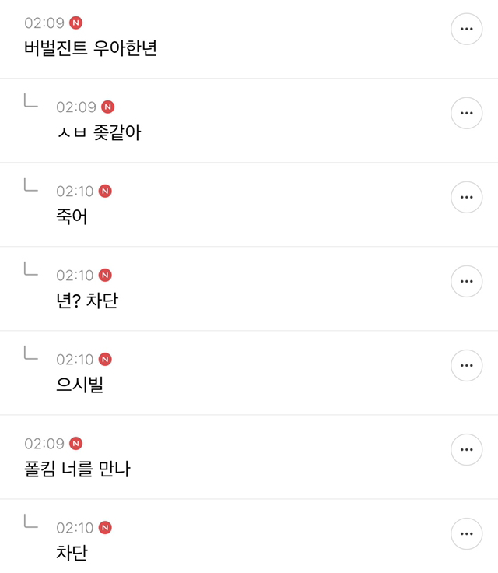Click the 02:09 timestamp on the "버벌진트" comment
This screenshot has height=573, width=498.
coord(44,23)
